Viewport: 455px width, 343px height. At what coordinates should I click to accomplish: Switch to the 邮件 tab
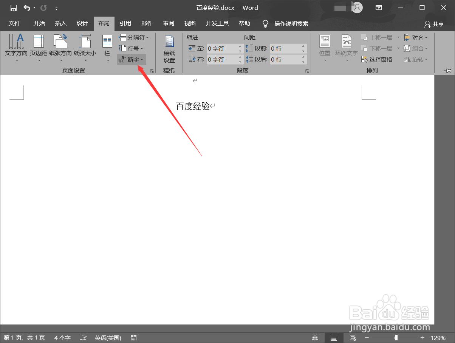coord(147,23)
